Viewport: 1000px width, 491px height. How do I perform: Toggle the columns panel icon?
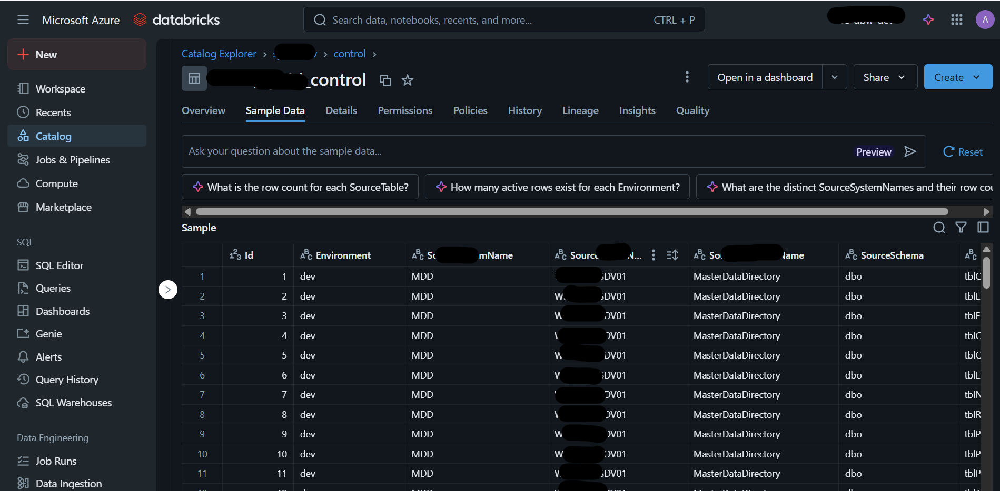983,227
